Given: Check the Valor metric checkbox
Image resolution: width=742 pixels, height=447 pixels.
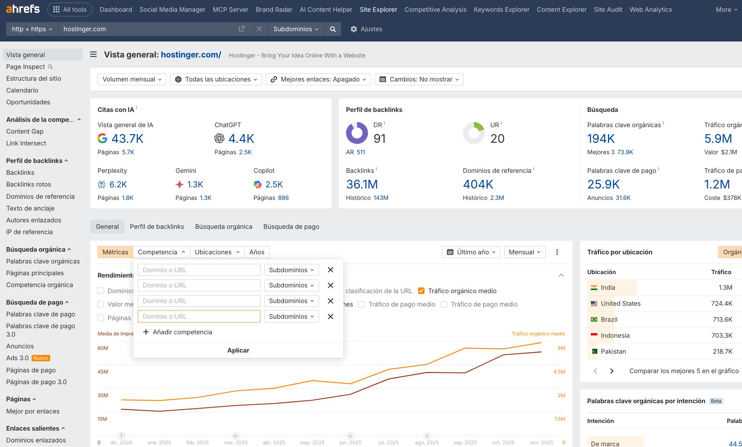Looking at the screenshot, I should coord(101,304).
